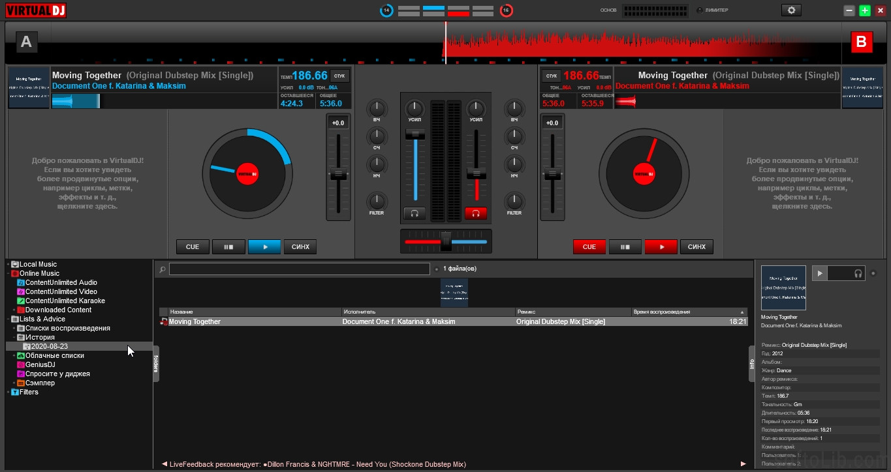Image resolution: width=891 pixels, height=472 pixels.
Task: Collapse the Online Music tree node
Action: (8, 273)
